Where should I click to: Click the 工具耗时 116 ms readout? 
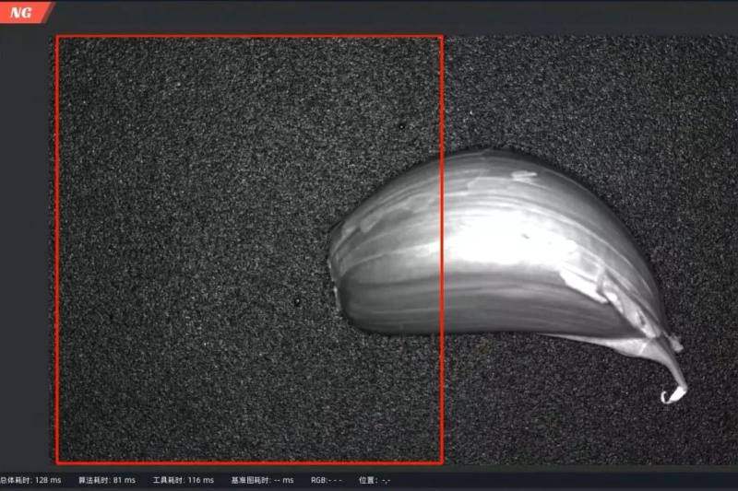coord(184,480)
